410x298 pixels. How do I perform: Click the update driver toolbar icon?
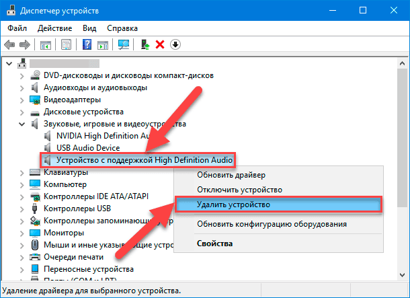145,44
